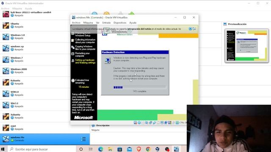The image size is (271, 152).
Task: Open Microsoft Store from the taskbar
Action: 119,149
